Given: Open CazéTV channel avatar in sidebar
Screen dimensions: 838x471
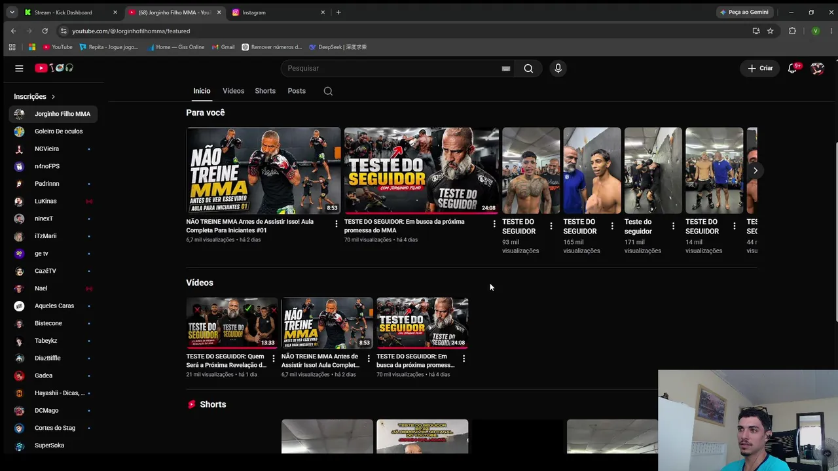Looking at the screenshot, I should point(20,271).
